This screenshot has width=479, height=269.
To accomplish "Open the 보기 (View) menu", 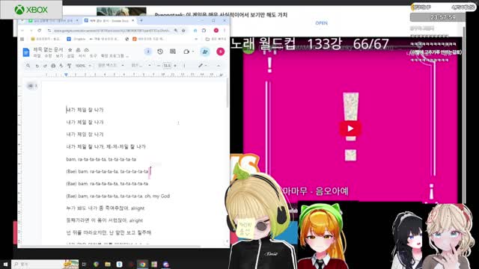I will pyautogui.click(x=59, y=56).
